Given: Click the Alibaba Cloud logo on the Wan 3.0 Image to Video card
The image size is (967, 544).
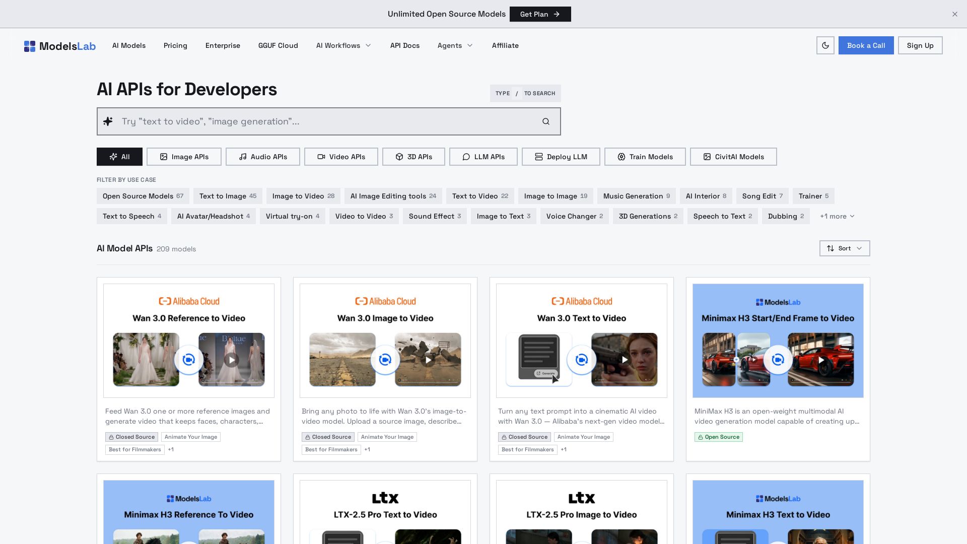Looking at the screenshot, I should point(385,301).
